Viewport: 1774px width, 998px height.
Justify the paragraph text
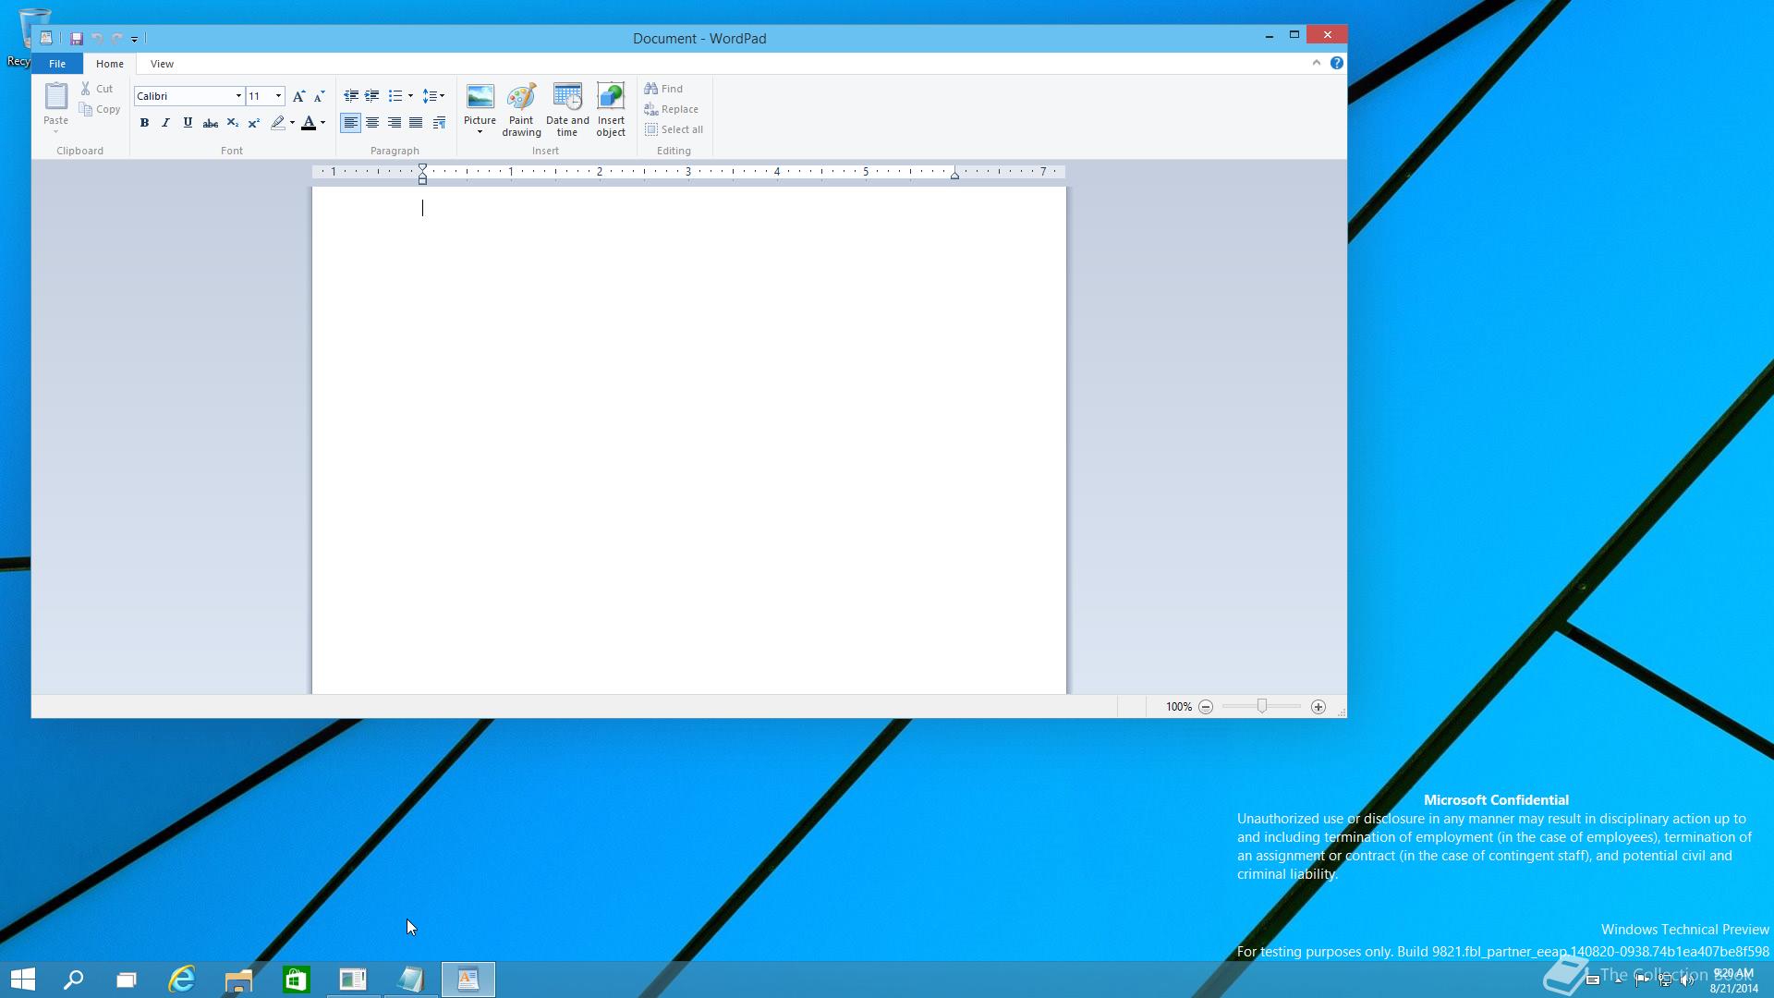416,123
